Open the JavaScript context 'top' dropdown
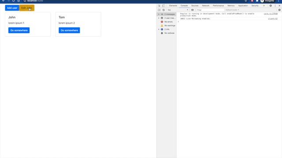Image resolution: width=282 pixels, height=158 pixels. click(178, 10)
